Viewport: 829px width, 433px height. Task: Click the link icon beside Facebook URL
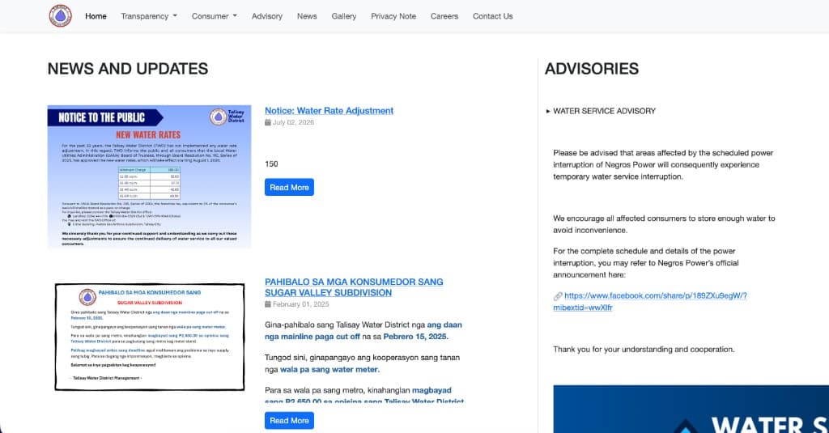(x=558, y=296)
